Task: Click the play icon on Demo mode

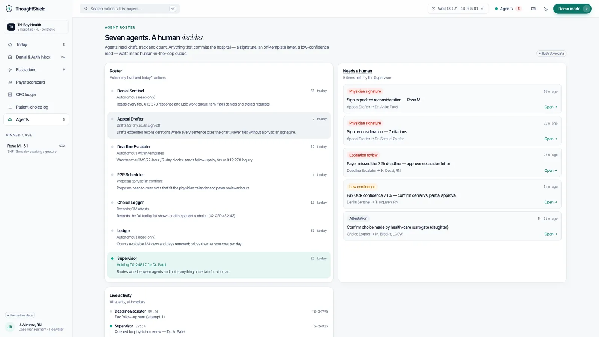Action: pyautogui.click(x=587, y=9)
